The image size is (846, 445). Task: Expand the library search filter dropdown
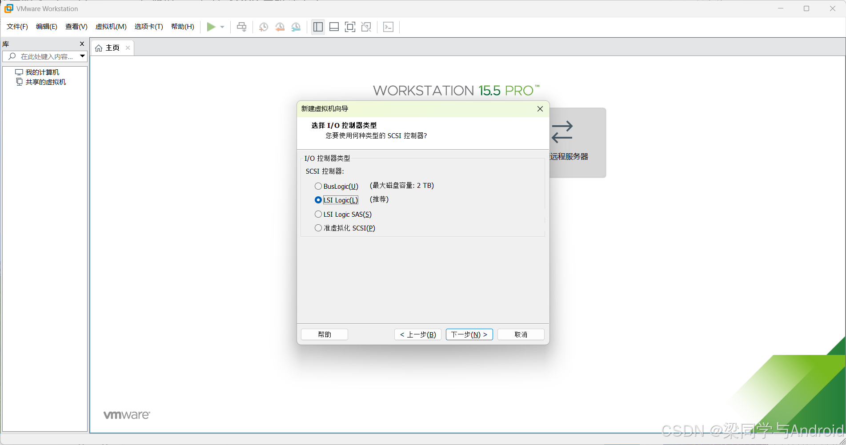click(x=82, y=56)
